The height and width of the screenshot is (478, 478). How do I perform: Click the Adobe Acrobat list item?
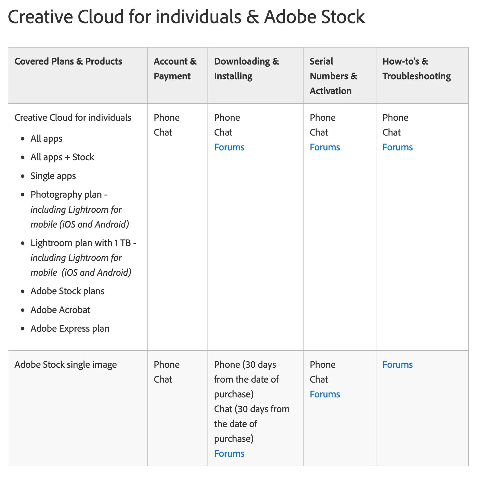(x=61, y=310)
